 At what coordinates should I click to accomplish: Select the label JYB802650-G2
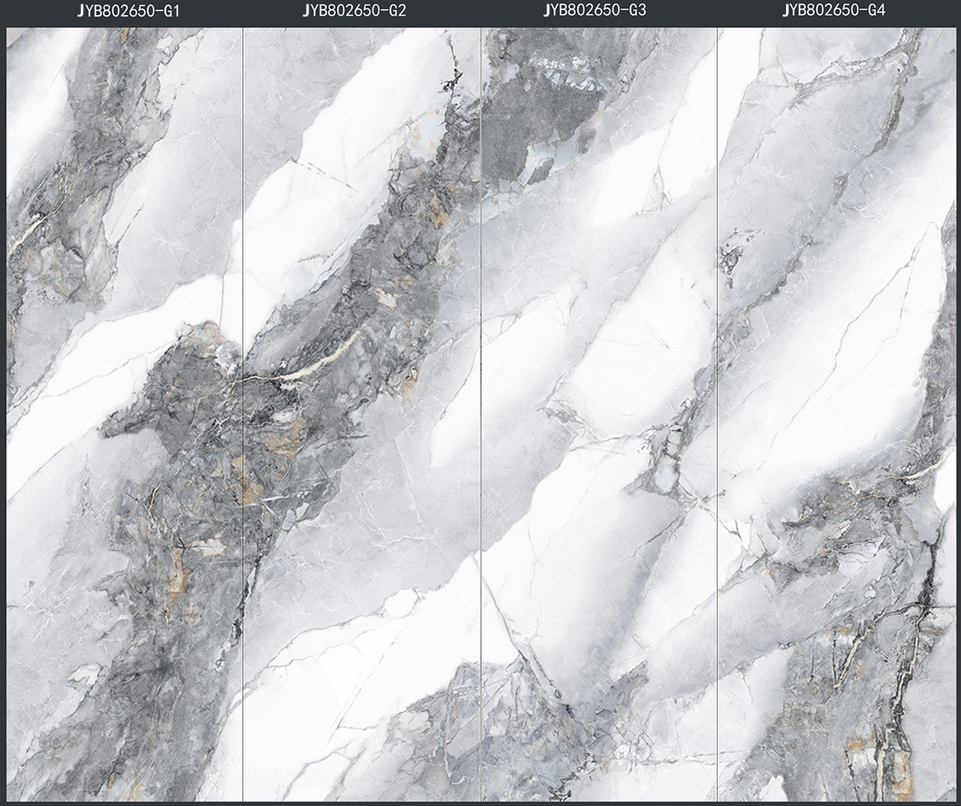click(354, 11)
